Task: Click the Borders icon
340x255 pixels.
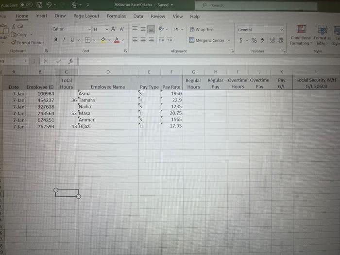Action: tap(87, 40)
